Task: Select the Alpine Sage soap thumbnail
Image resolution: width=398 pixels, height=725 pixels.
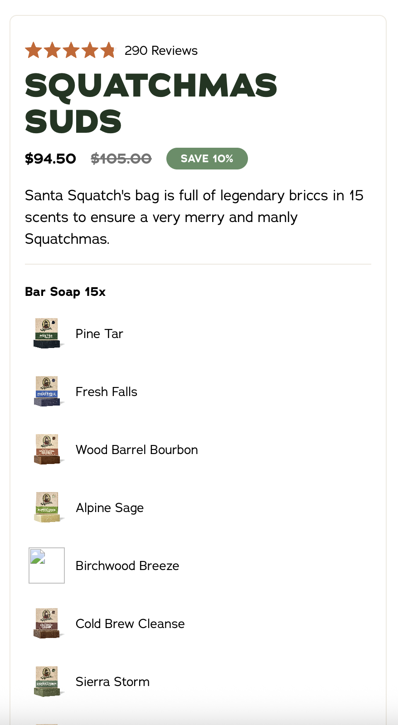Action: click(47, 507)
